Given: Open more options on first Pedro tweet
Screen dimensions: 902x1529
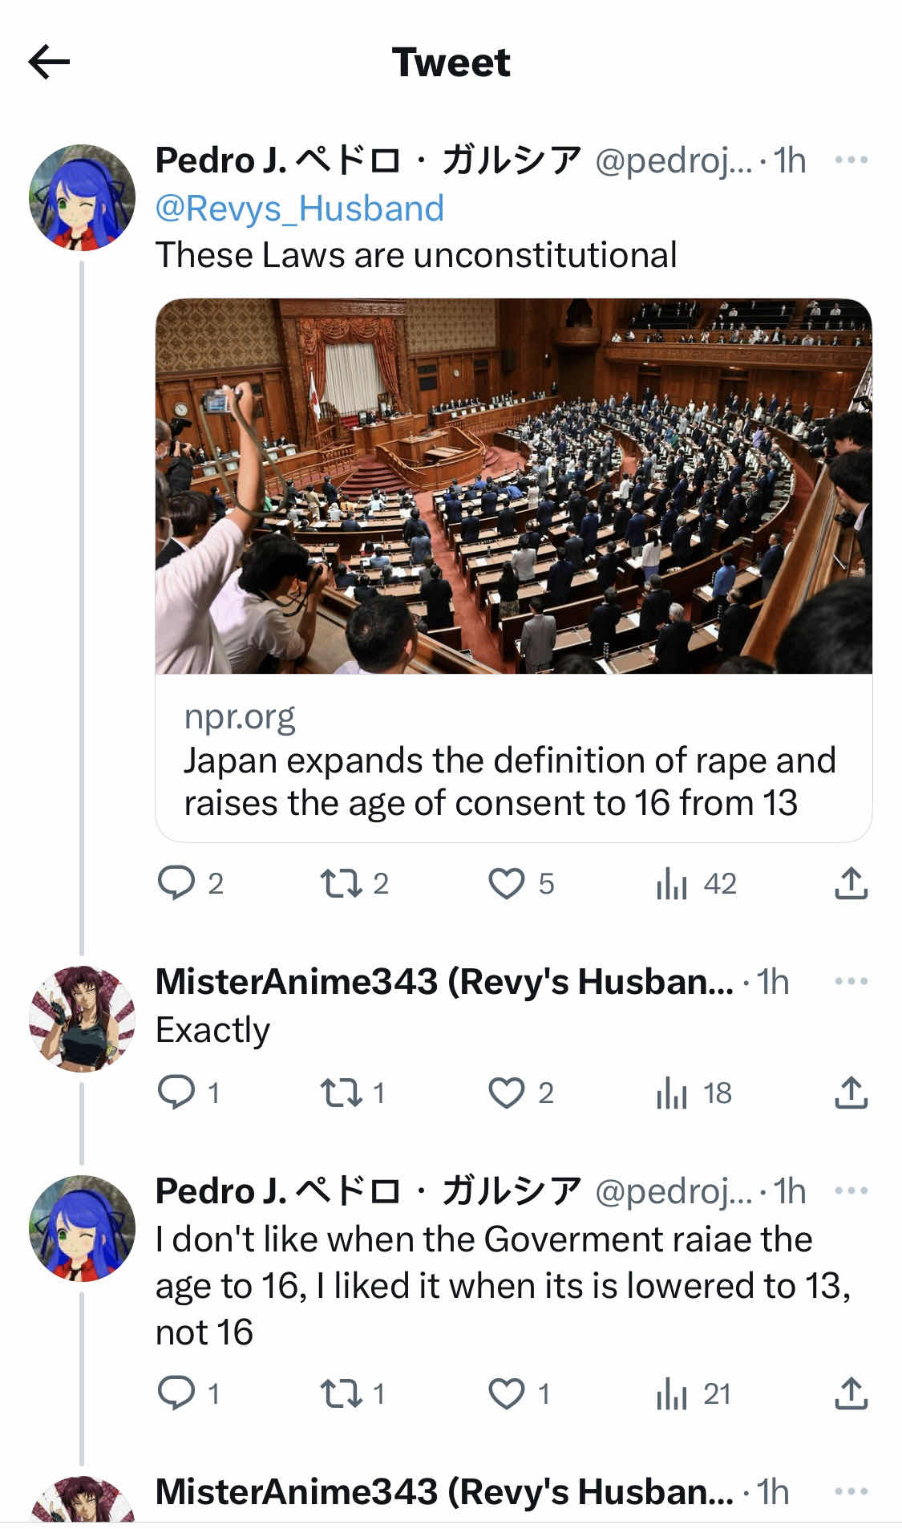Looking at the screenshot, I should pos(851,160).
